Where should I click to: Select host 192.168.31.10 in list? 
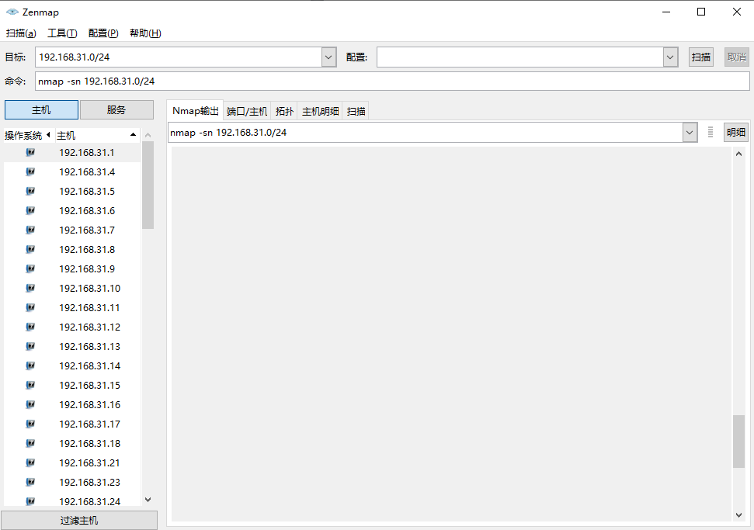pos(72,289)
